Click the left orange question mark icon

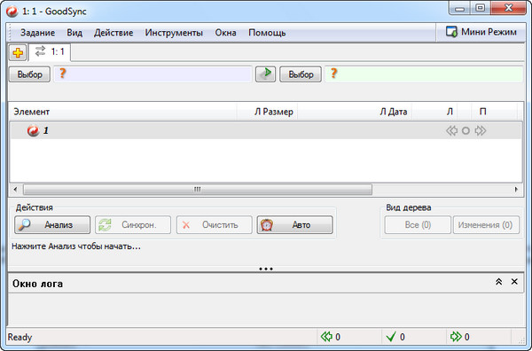62,74
